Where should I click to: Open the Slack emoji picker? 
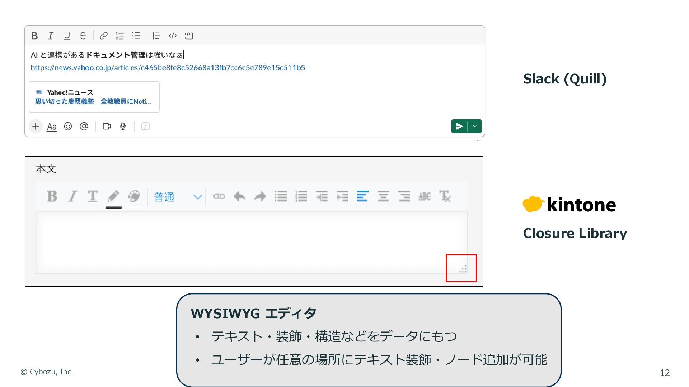pyautogui.click(x=68, y=126)
